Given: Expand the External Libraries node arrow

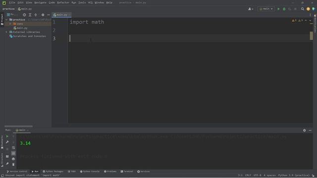Looking at the screenshot, I should click(x=6, y=32).
